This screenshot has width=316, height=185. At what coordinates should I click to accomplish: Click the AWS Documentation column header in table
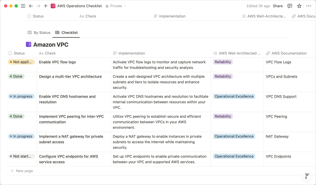click(286, 53)
